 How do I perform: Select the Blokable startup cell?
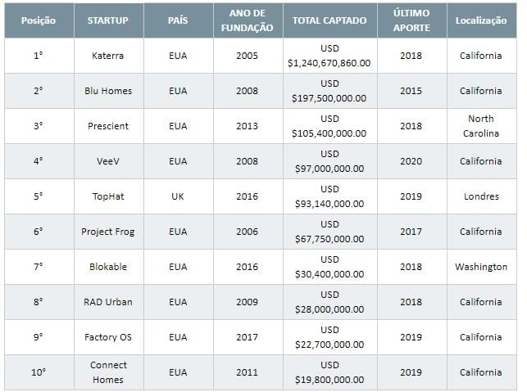[108, 267]
